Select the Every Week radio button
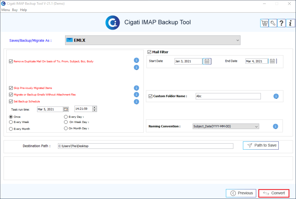The height and width of the screenshot is (199, 296). tap(11, 122)
